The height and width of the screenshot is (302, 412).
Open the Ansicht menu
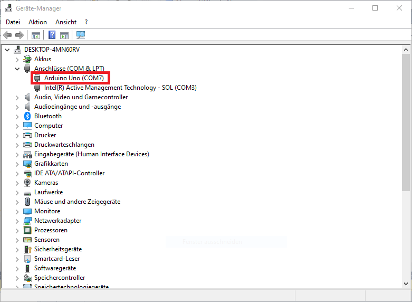point(66,22)
